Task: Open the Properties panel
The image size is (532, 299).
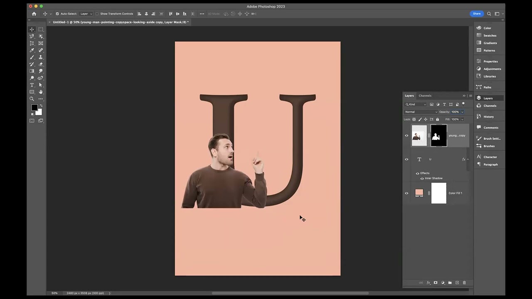Action: tap(490, 61)
